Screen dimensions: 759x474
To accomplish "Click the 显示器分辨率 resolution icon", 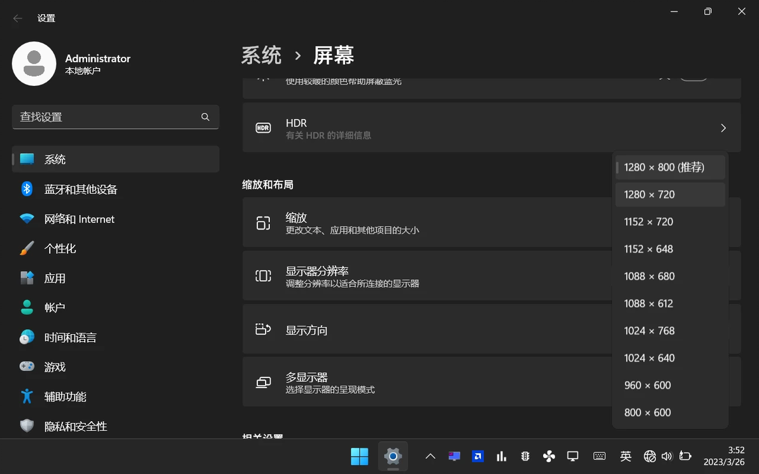I will tap(264, 275).
